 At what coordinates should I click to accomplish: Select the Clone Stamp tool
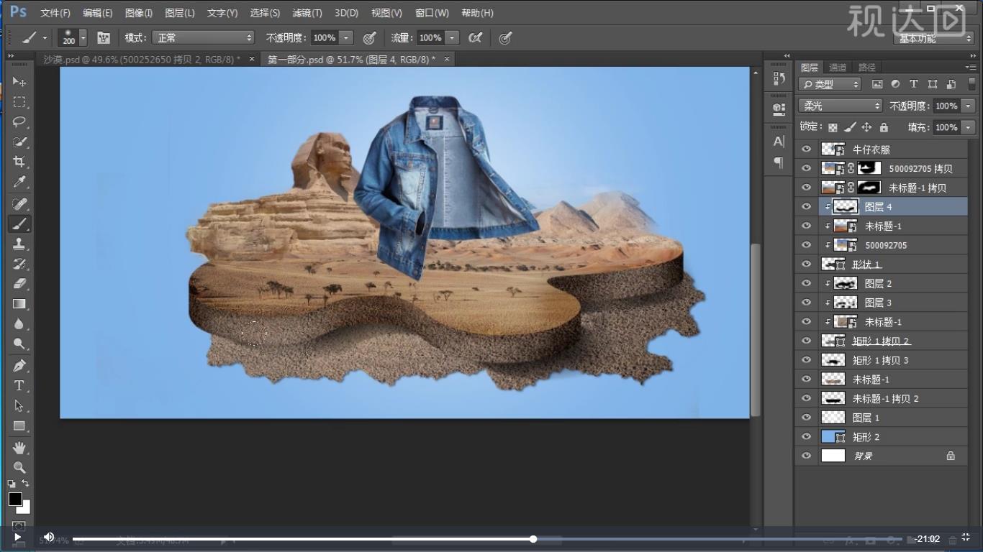tap(19, 244)
